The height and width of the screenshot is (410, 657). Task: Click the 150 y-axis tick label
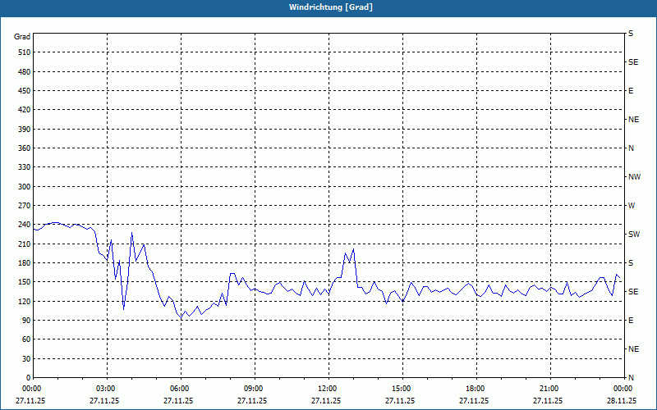22,282
